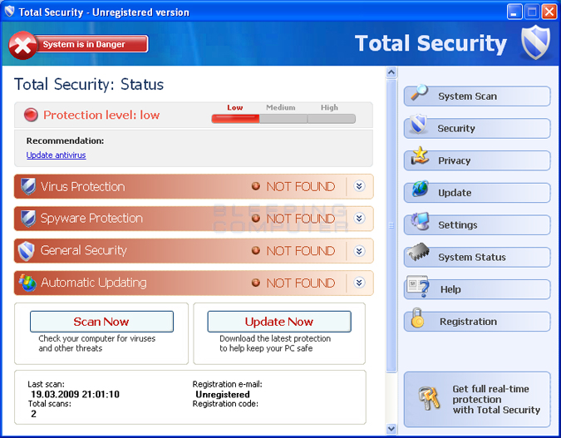Click the Update Now button
Viewport: 561px width, 438px height.
pyautogui.click(x=279, y=322)
